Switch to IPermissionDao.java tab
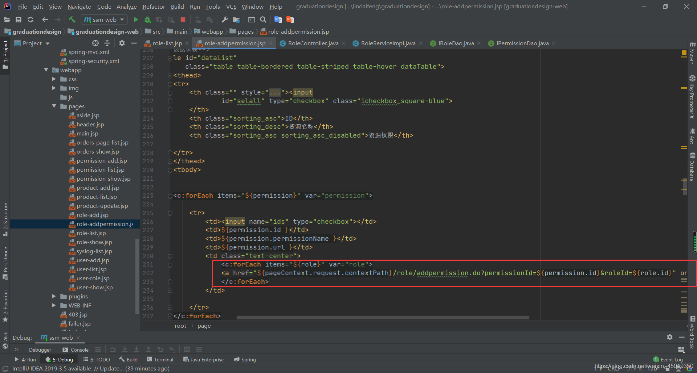The image size is (697, 373). click(522, 43)
